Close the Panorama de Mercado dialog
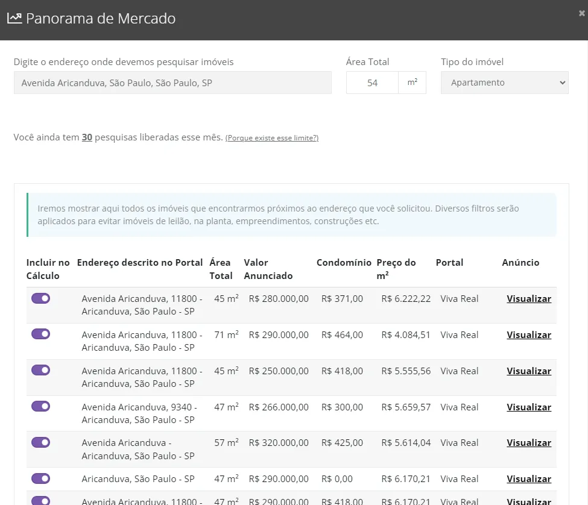The width and height of the screenshot is (588, 505). (x=581, y=13)
